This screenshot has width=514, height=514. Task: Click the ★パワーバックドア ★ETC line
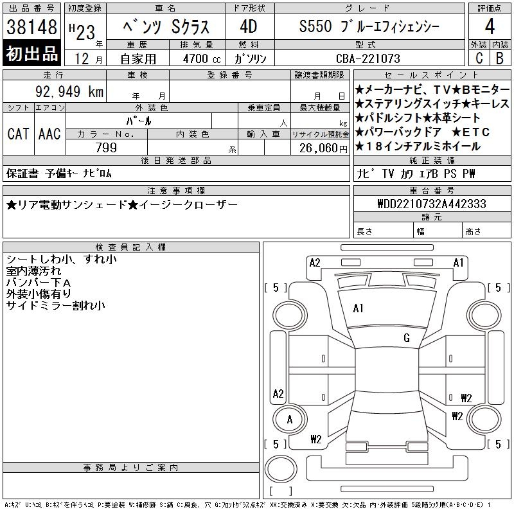click(422, 132)
